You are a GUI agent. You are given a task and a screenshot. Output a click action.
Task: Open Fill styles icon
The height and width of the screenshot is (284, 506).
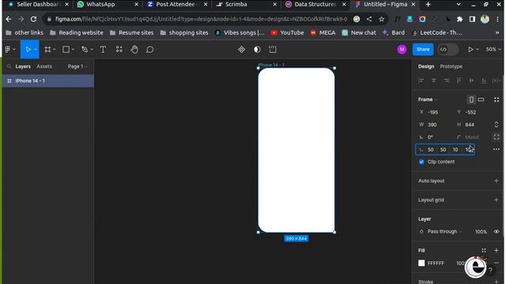[x=484, y=250]
